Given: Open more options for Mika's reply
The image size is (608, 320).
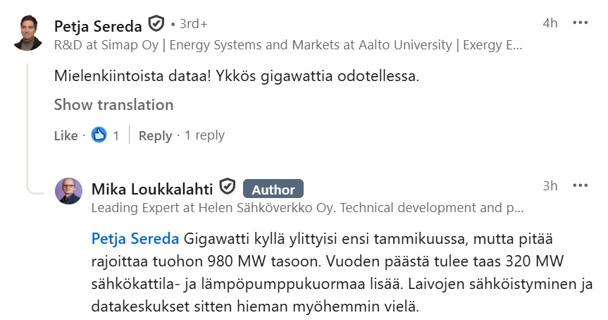Looking at the screenshot, I should click(x=580, y=186).
